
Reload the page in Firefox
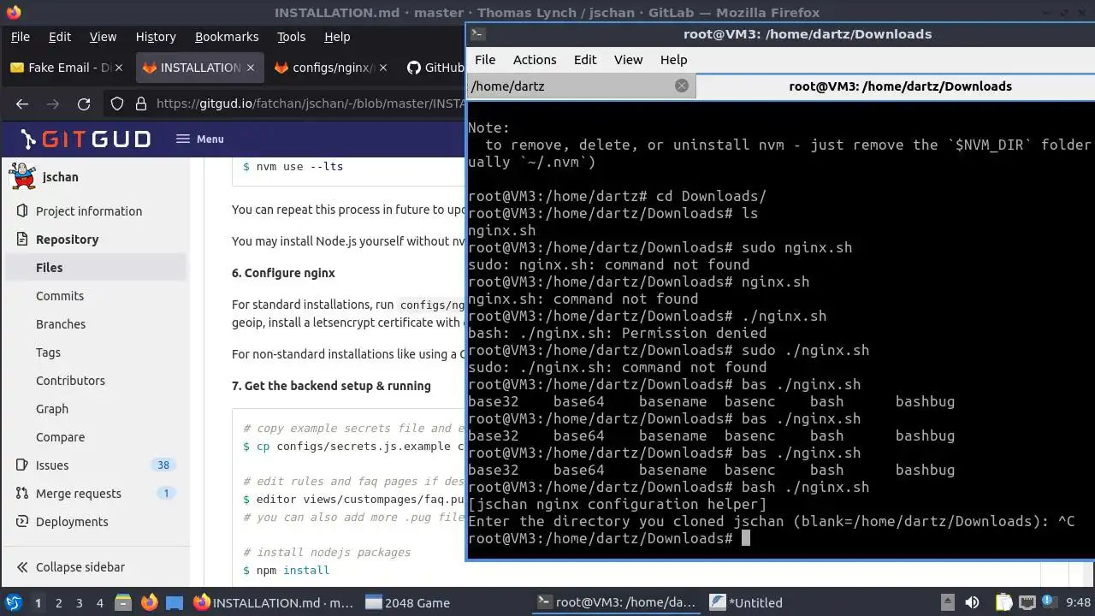pyautogui.click(x=84, y=104)
